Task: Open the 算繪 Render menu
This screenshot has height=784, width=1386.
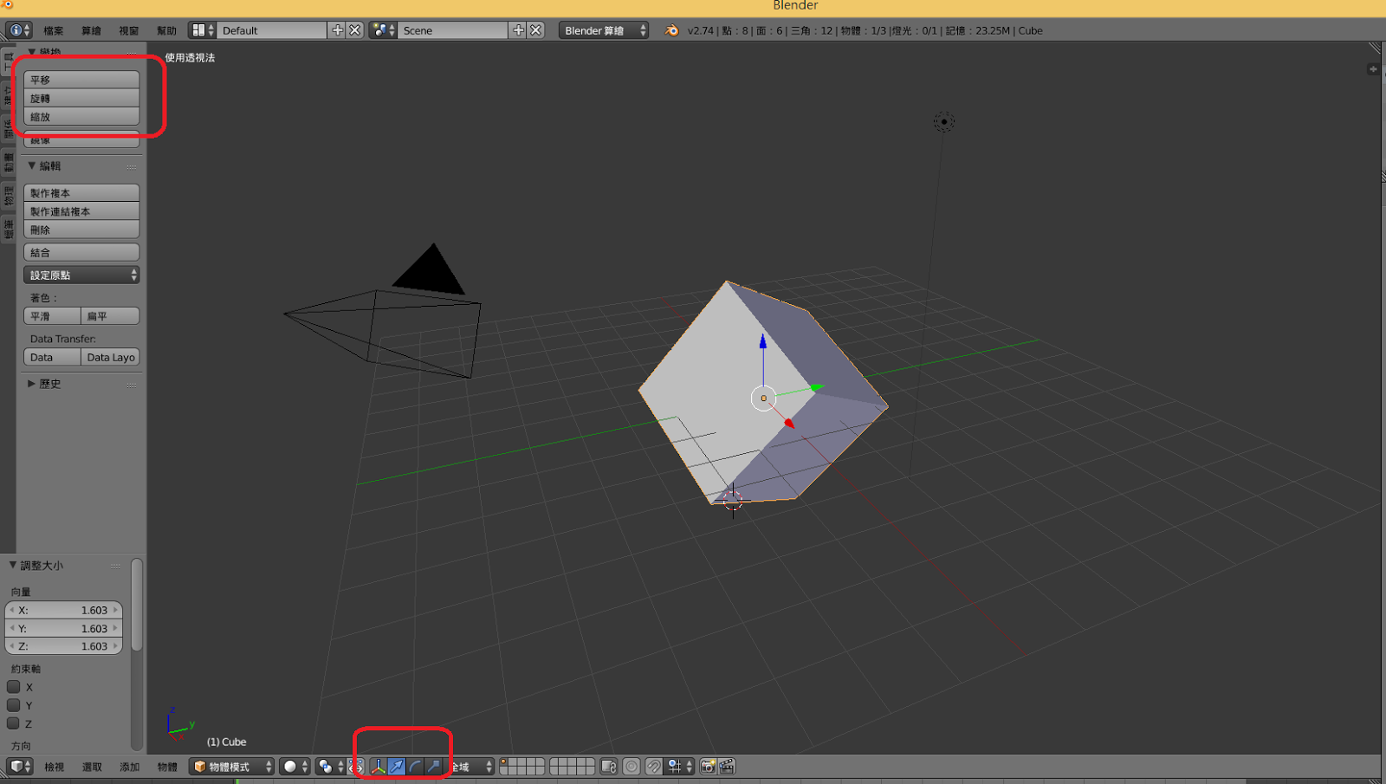Action: [x=91, y=30]
